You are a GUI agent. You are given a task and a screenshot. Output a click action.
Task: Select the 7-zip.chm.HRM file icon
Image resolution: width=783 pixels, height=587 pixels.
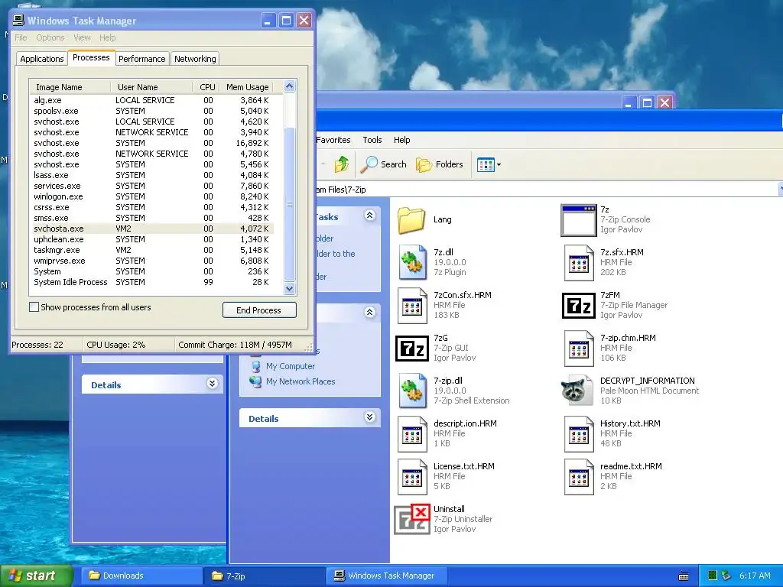pos(579,349)
